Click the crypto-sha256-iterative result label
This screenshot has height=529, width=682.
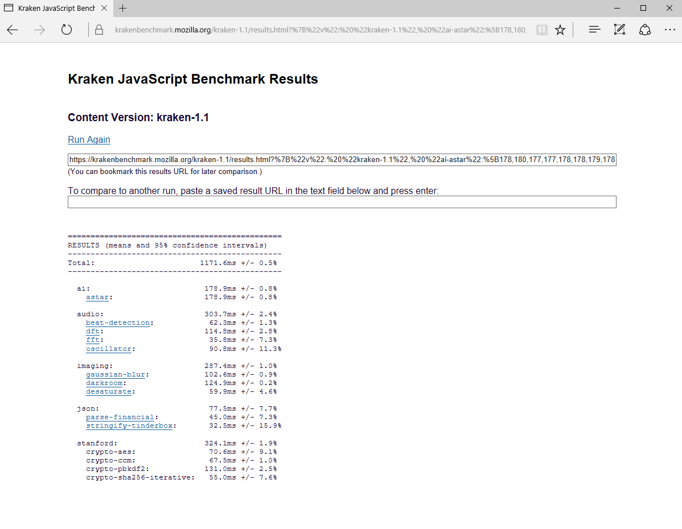[140, 478]
